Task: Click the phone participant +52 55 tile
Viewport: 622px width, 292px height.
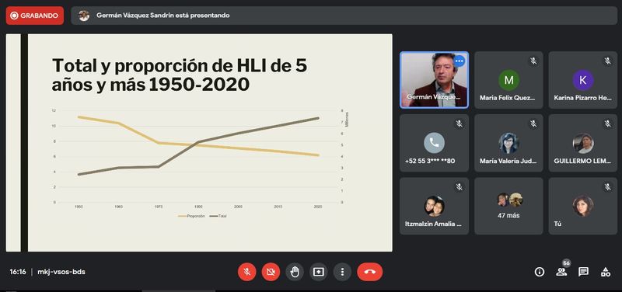Action: point(434,143)
